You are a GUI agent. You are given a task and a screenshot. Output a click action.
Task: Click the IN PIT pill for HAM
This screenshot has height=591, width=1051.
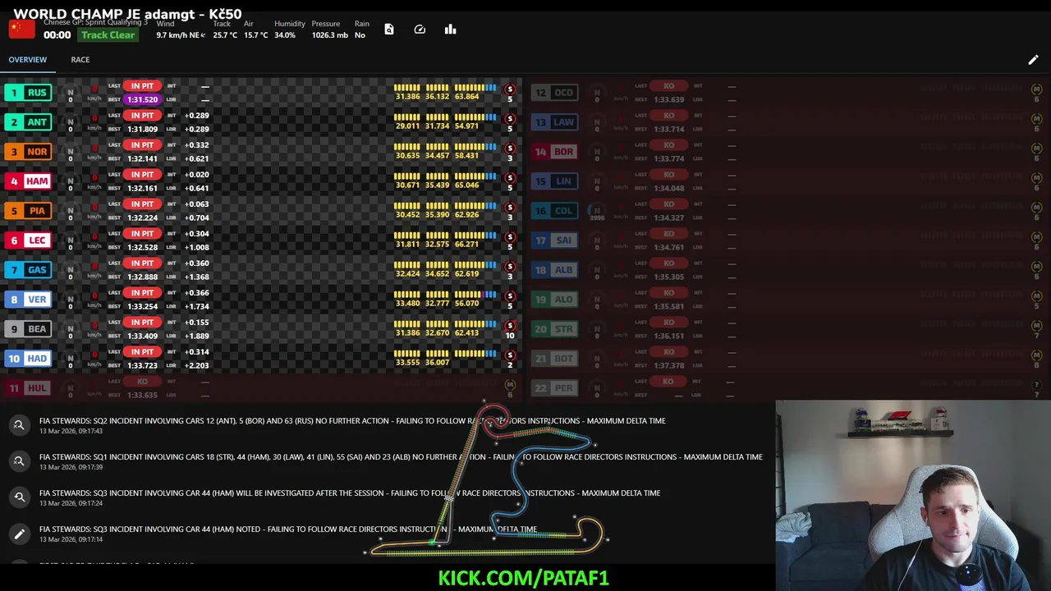(142, 175)
